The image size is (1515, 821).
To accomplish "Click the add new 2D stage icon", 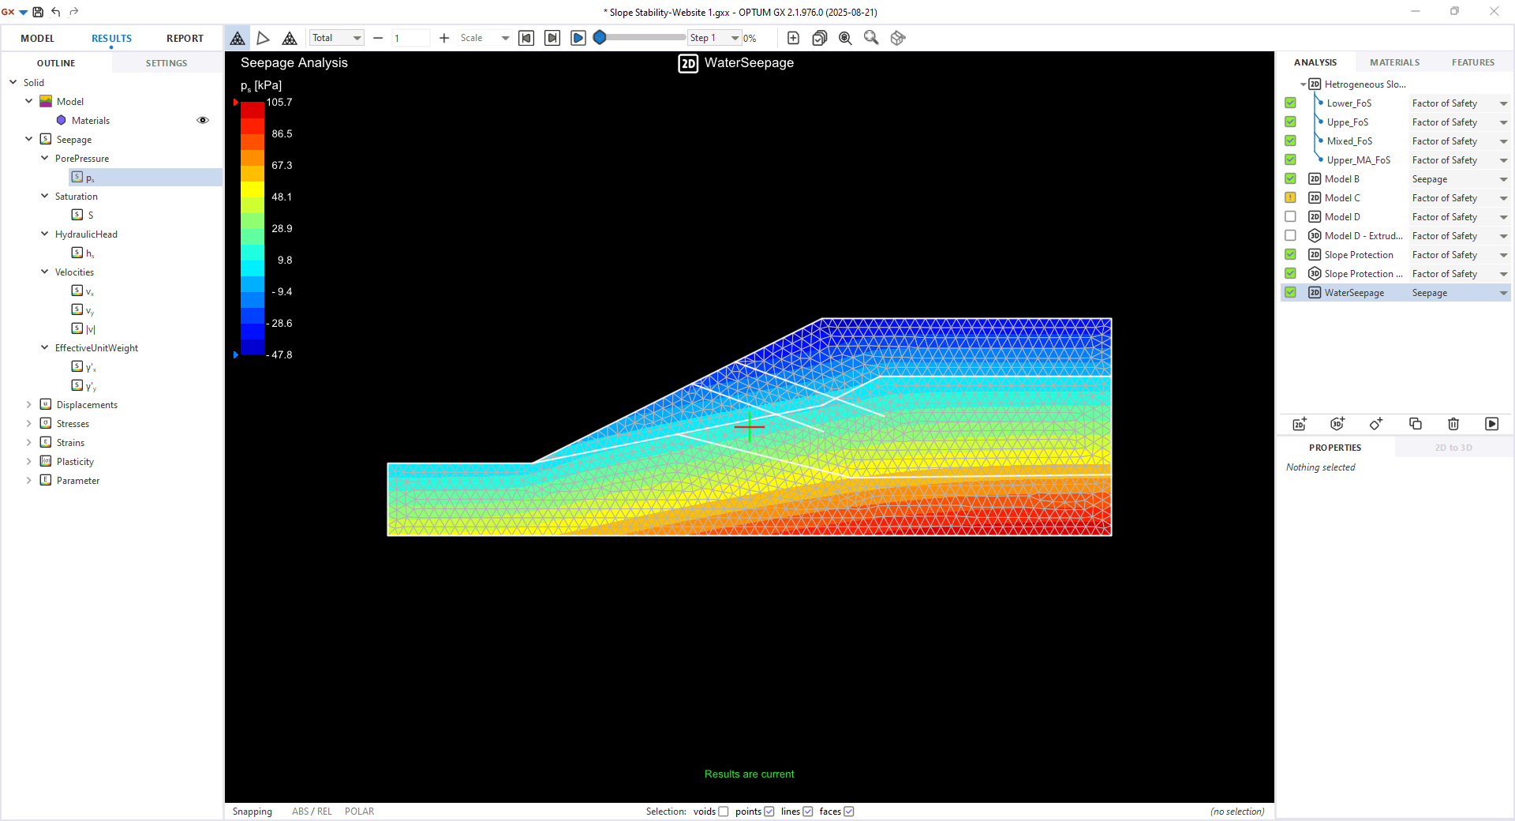I will point(1300,424).
